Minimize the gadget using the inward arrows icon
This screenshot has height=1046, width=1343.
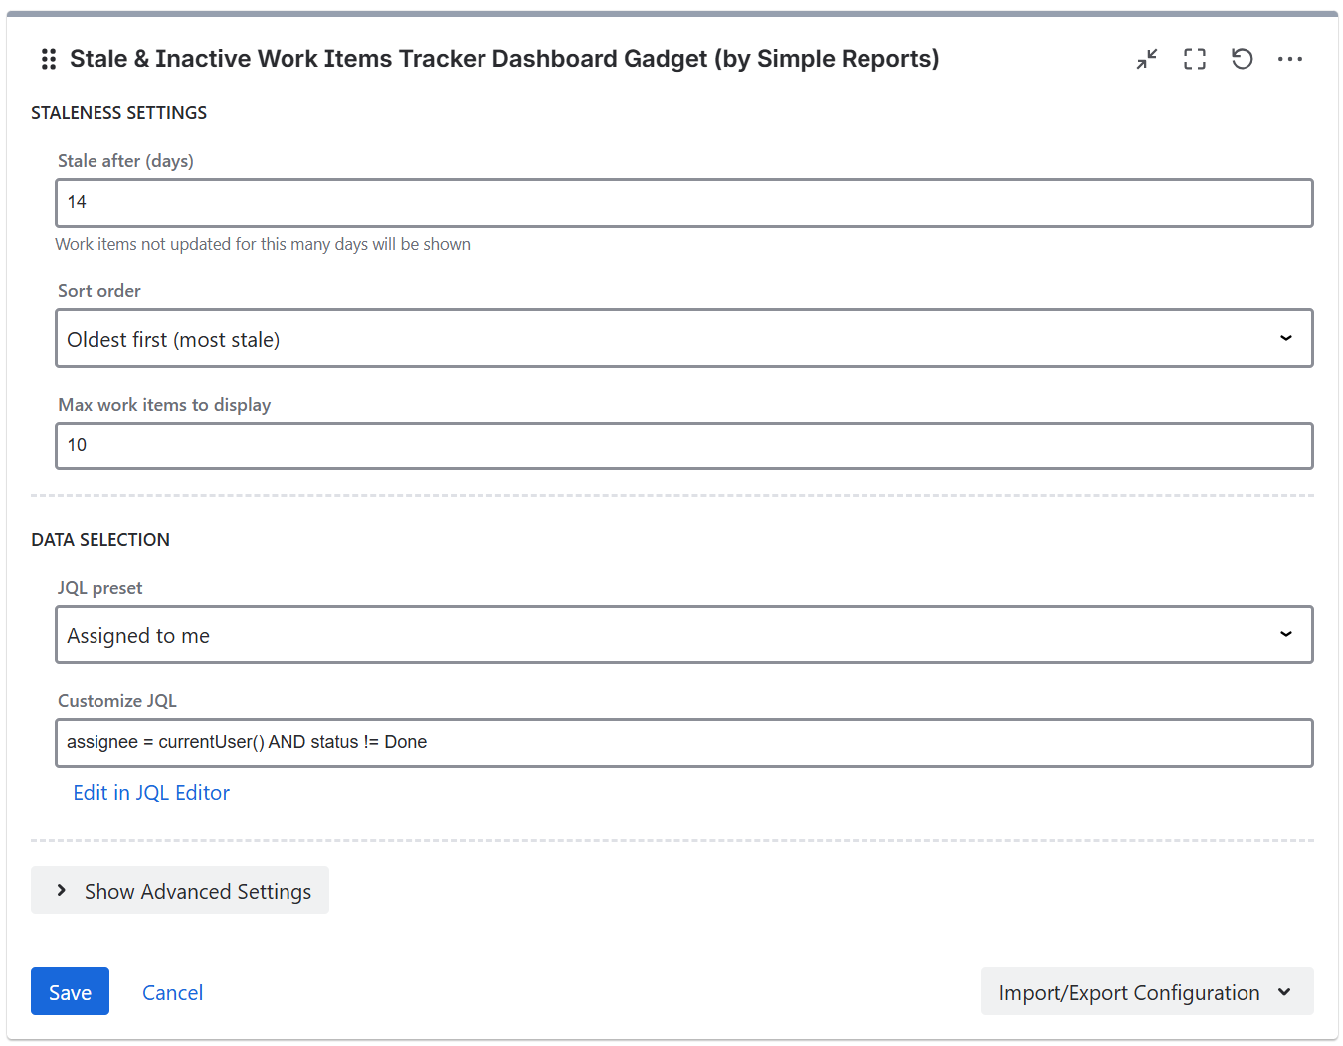[x=1147, y=60]
